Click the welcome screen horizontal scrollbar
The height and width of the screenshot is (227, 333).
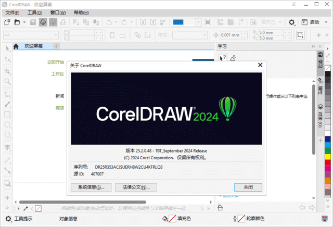(x=83, y=202)
